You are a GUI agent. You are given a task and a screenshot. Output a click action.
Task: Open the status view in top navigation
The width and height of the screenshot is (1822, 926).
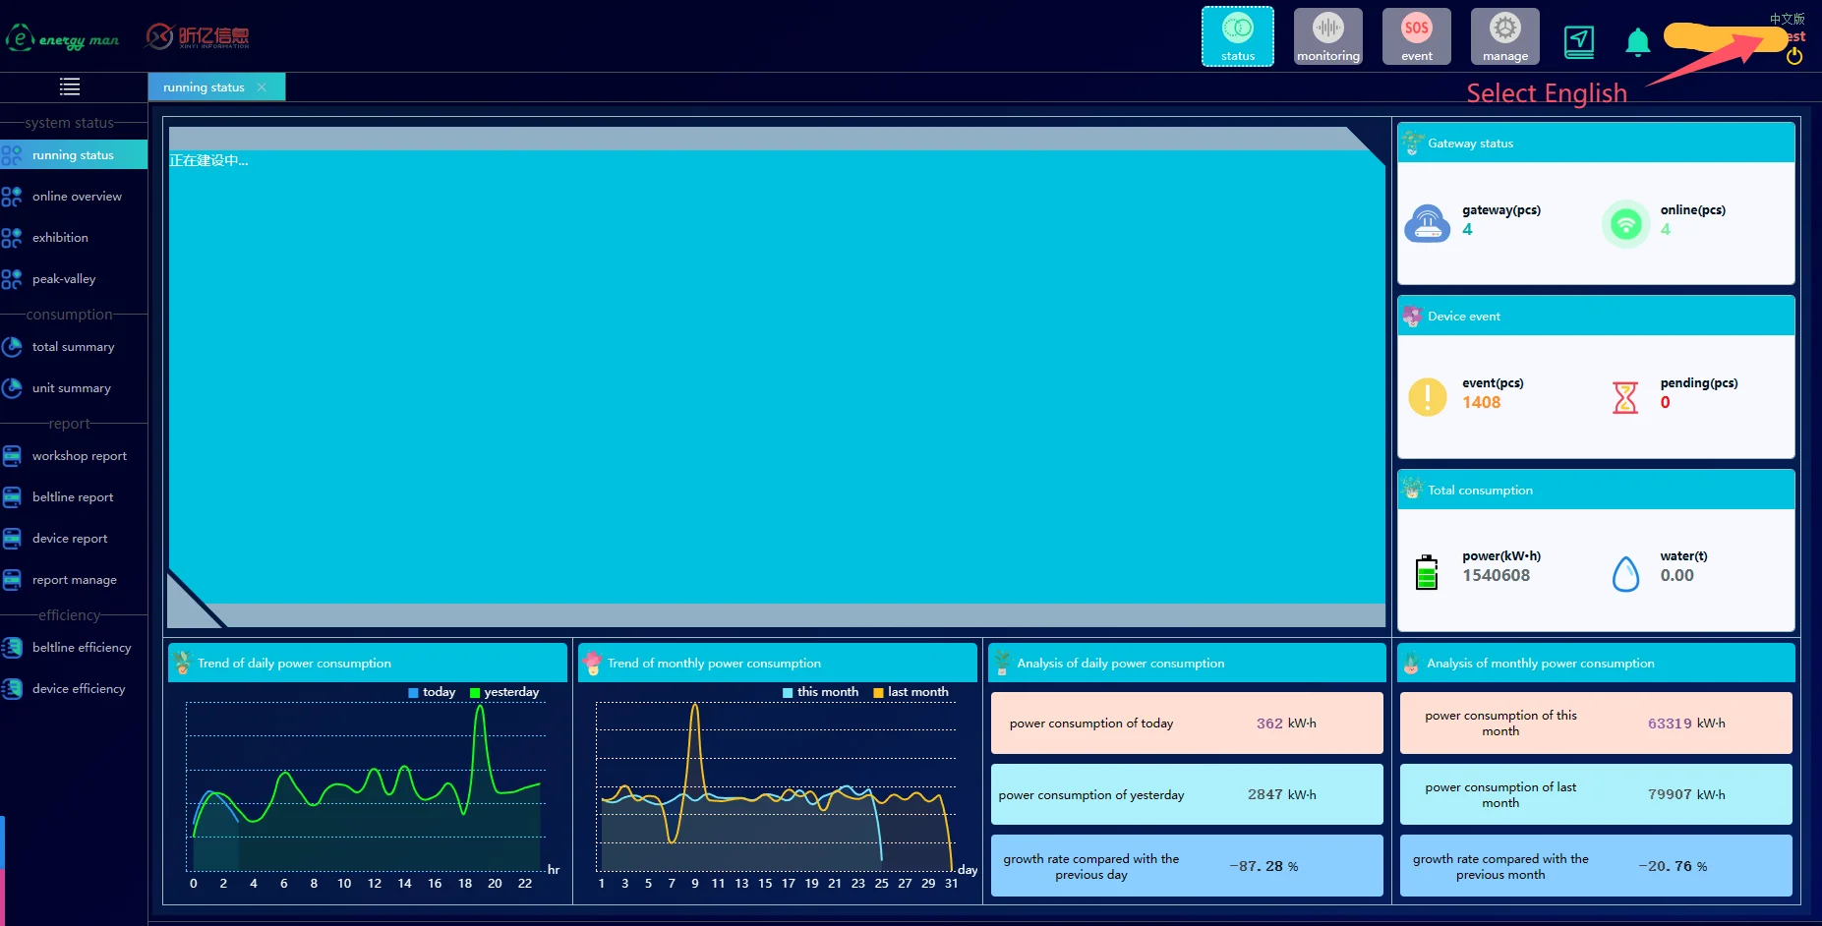coord(1237,37)
